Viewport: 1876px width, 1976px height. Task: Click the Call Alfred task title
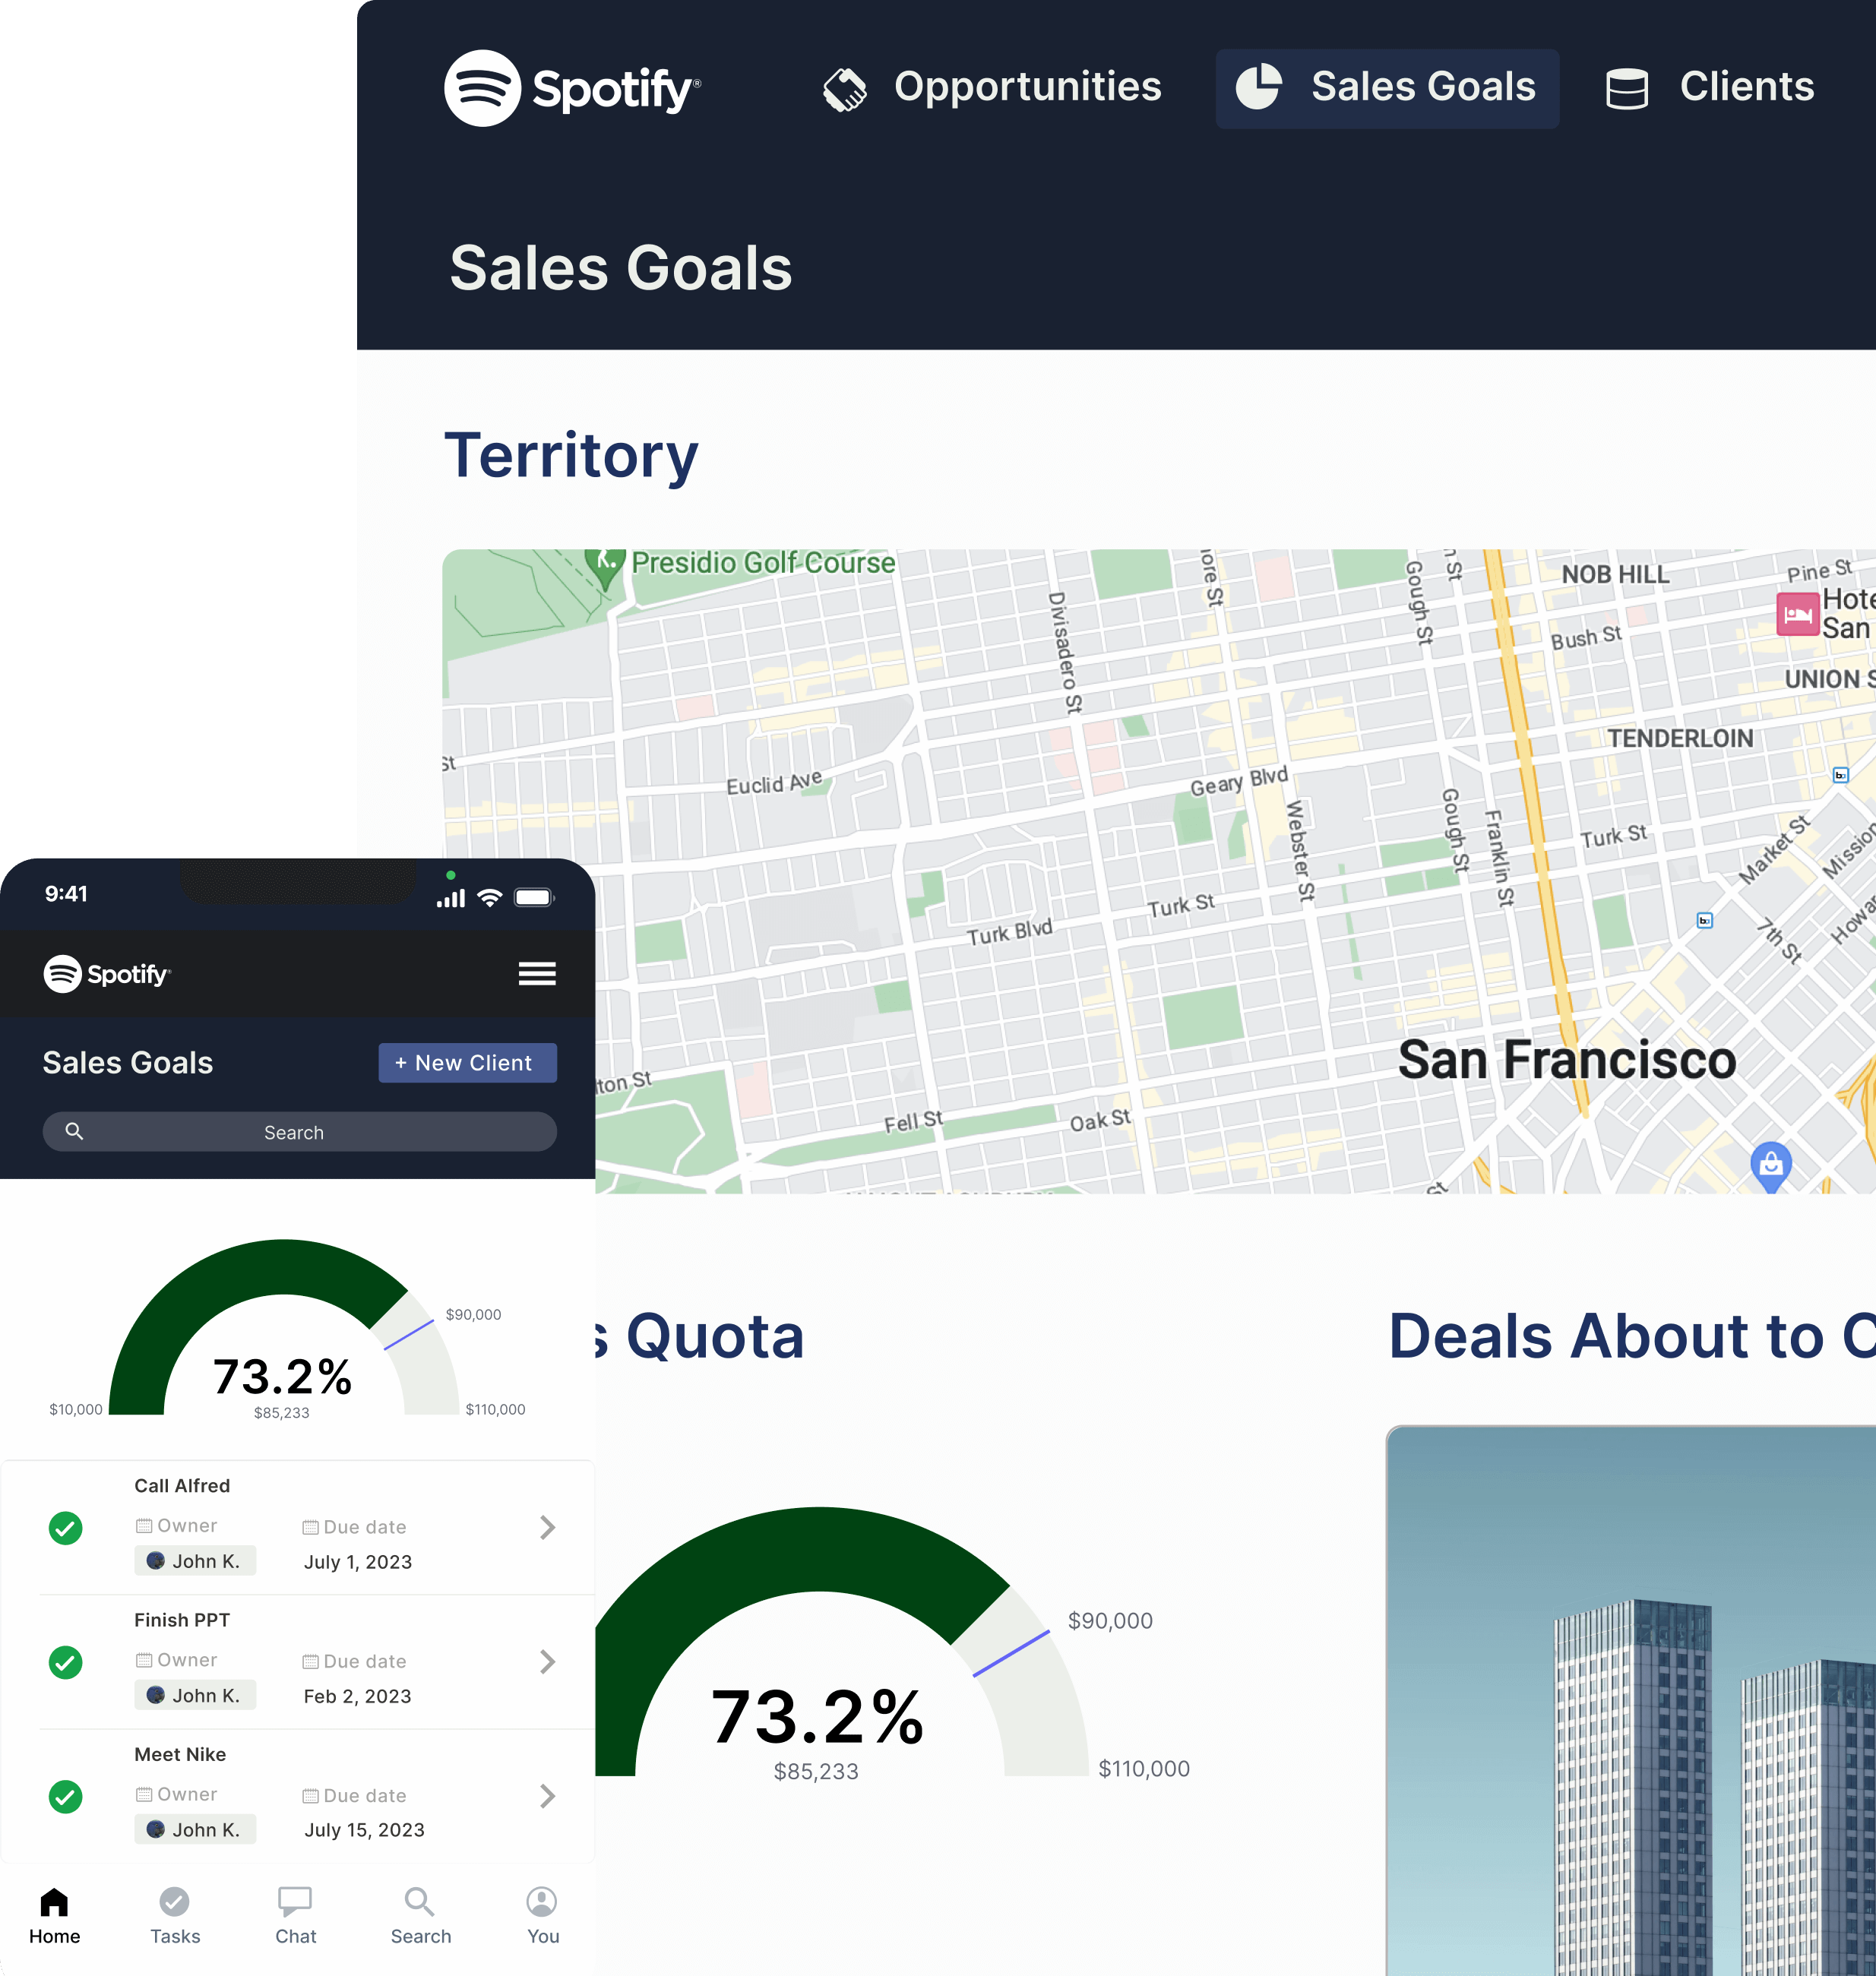182,1486
